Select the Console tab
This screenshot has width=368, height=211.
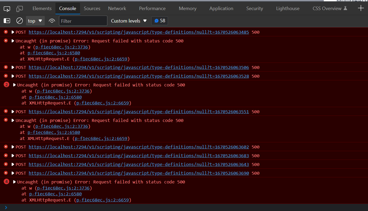click(x=68, y=8)
